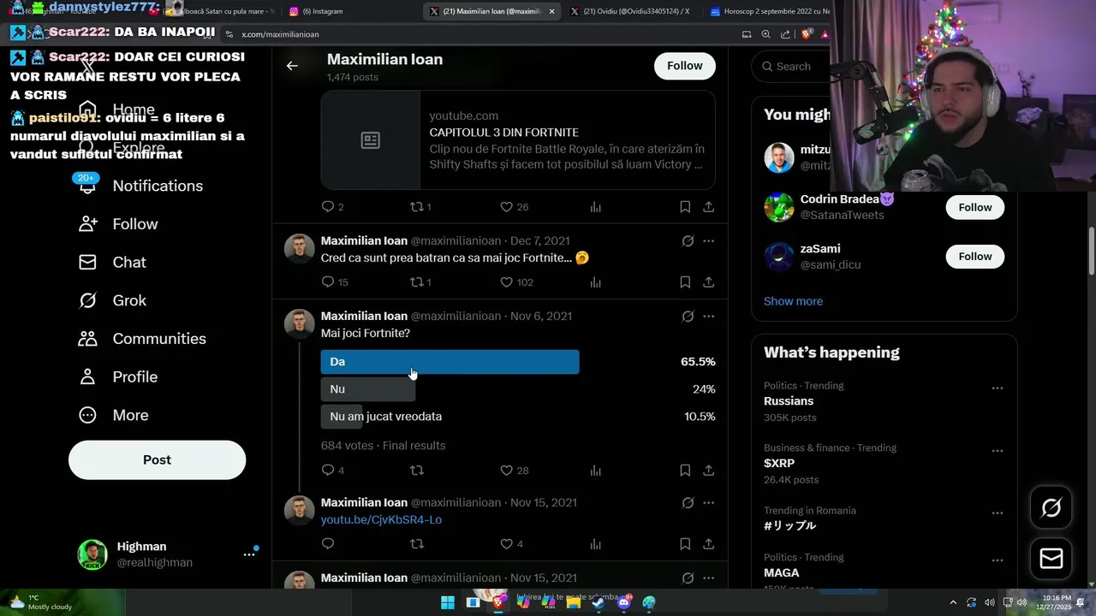Follow Codrin Bradea

975,208
